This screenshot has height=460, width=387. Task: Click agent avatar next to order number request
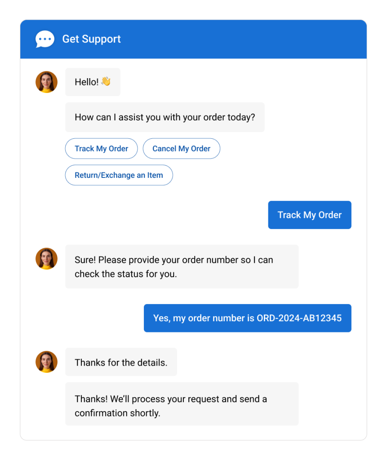[x=46, y=258]
